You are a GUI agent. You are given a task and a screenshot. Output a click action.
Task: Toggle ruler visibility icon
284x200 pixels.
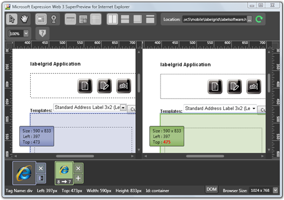pyautogui.click(x=71, y=19)
